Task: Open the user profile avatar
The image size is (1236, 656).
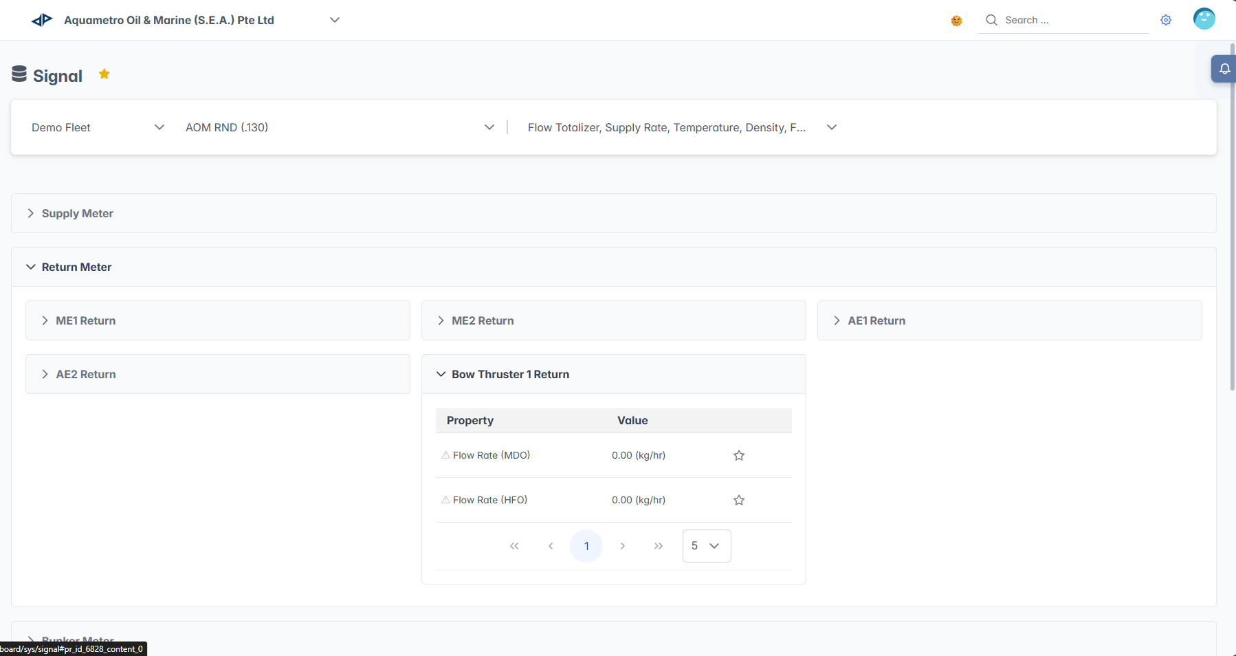Action: 1204,19
